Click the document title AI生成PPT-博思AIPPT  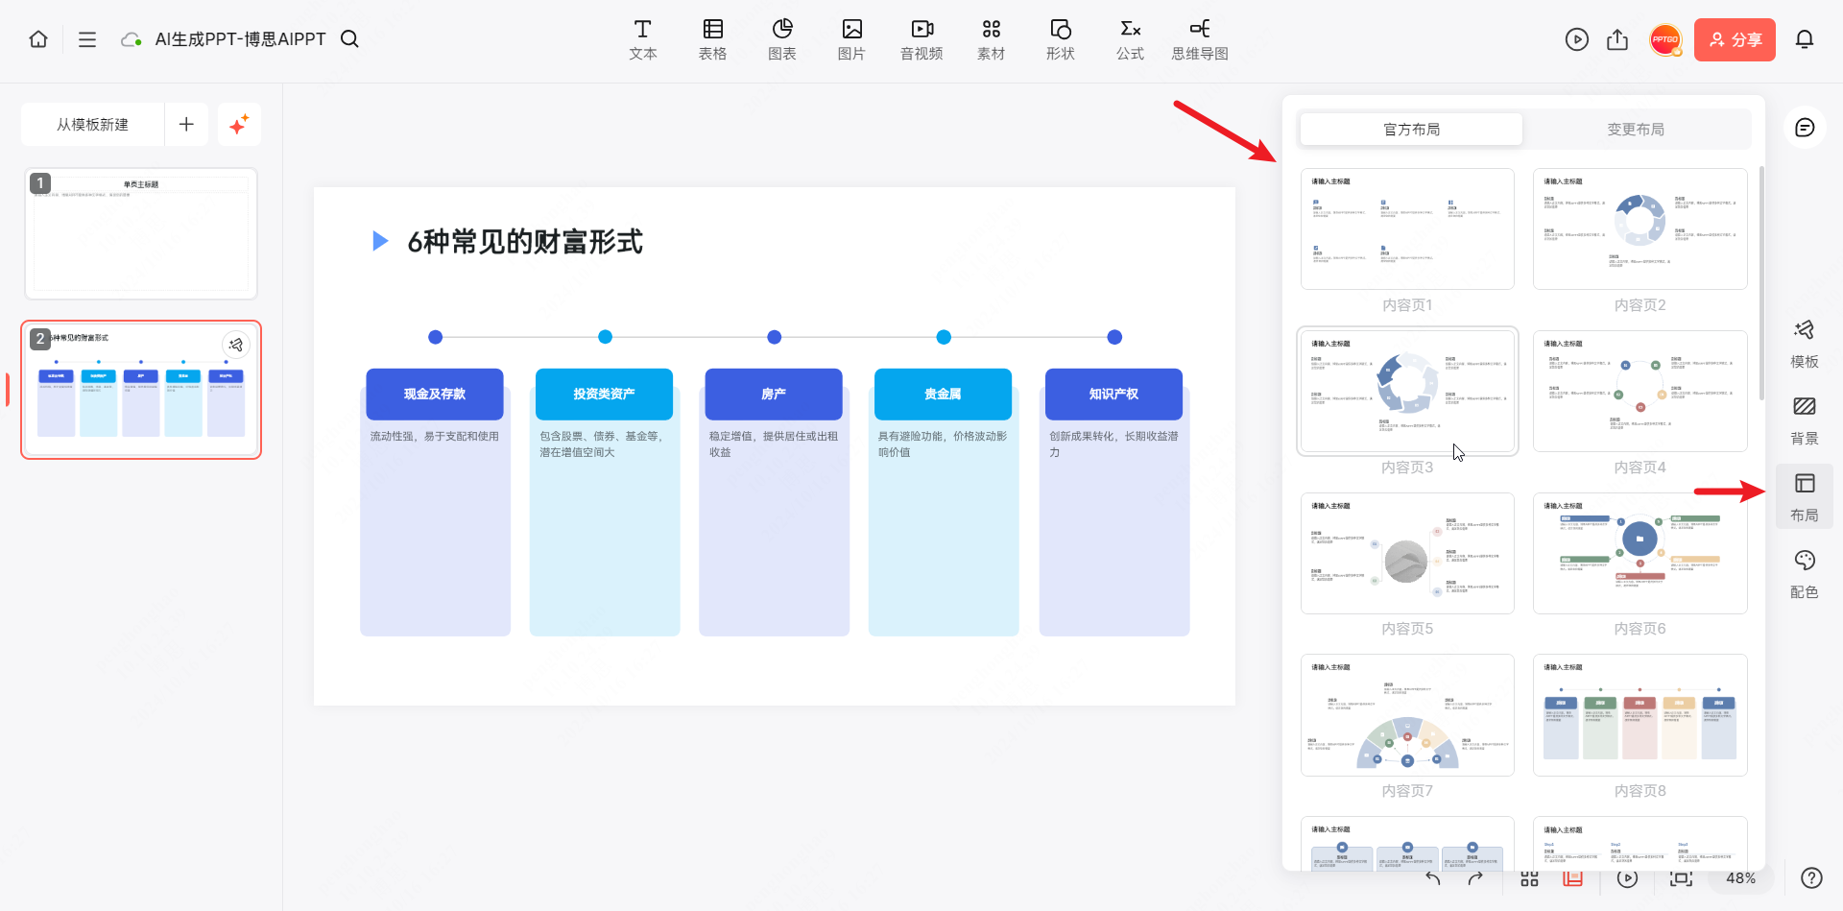(x=241, y=39)
